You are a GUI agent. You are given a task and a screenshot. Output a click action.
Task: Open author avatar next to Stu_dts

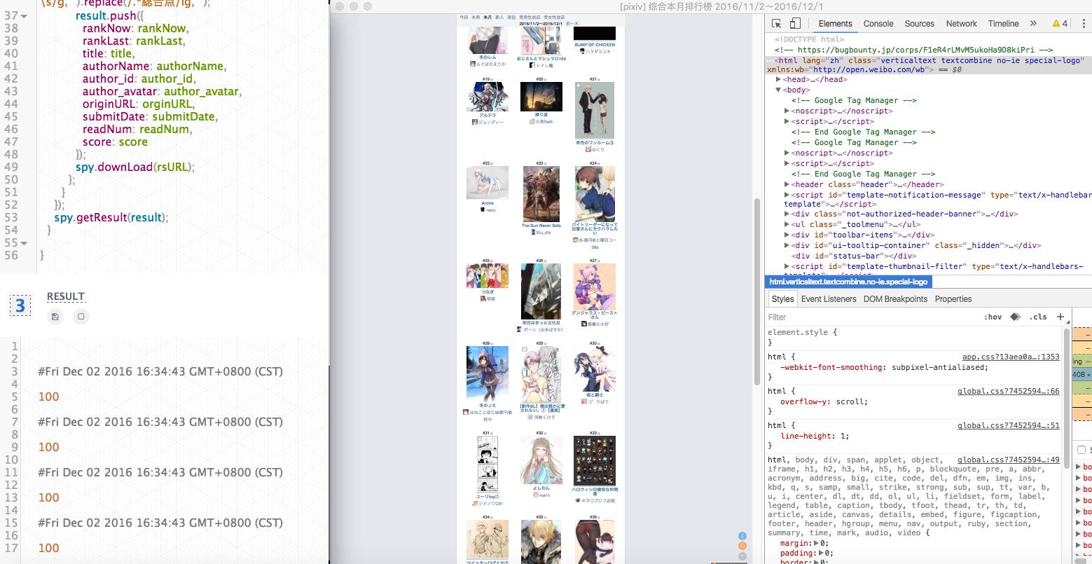click(x=534, y=232)
